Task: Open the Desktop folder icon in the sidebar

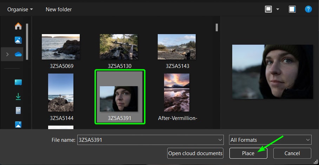Action: 18,82
